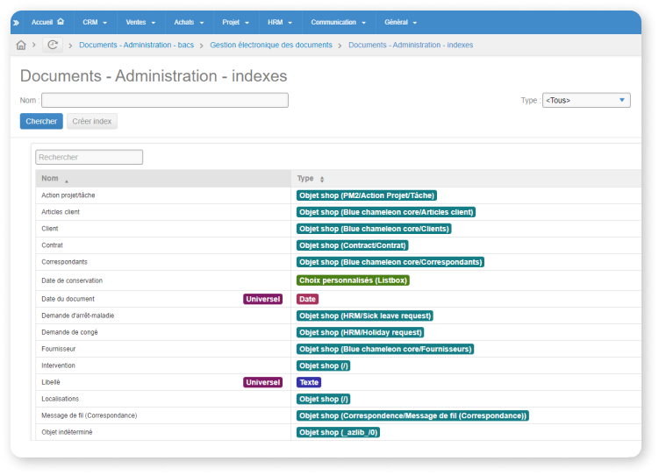659x475 pixels.
Task: Open the Communication dropdown menu
Action: pos(339,22)
